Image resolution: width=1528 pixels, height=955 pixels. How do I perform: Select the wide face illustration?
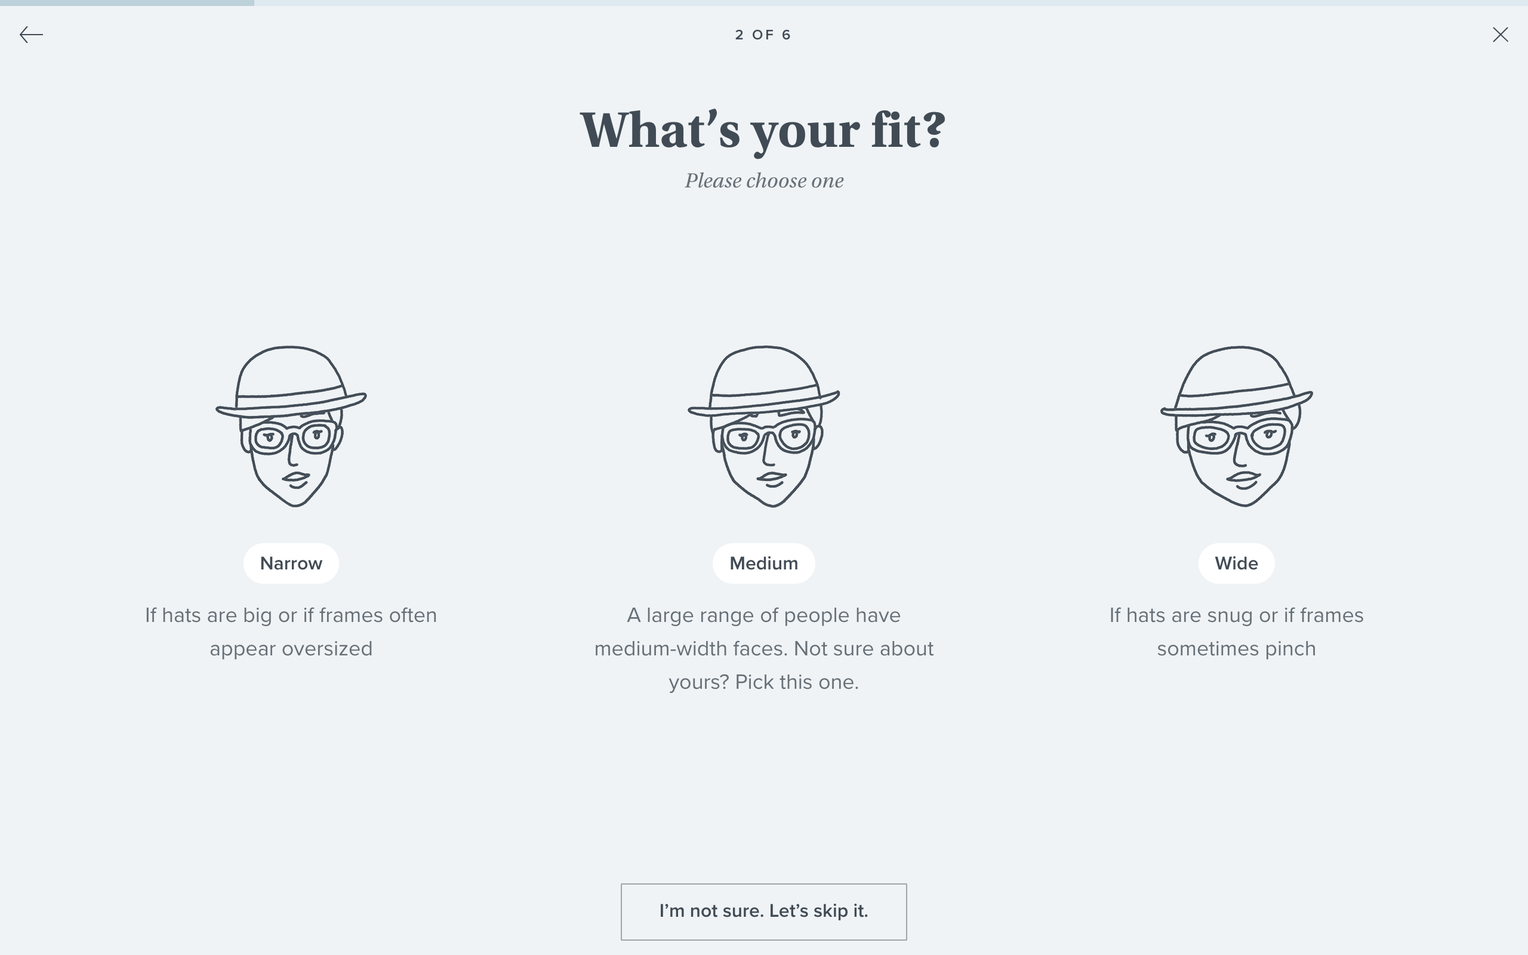[x=1236, y=426]
